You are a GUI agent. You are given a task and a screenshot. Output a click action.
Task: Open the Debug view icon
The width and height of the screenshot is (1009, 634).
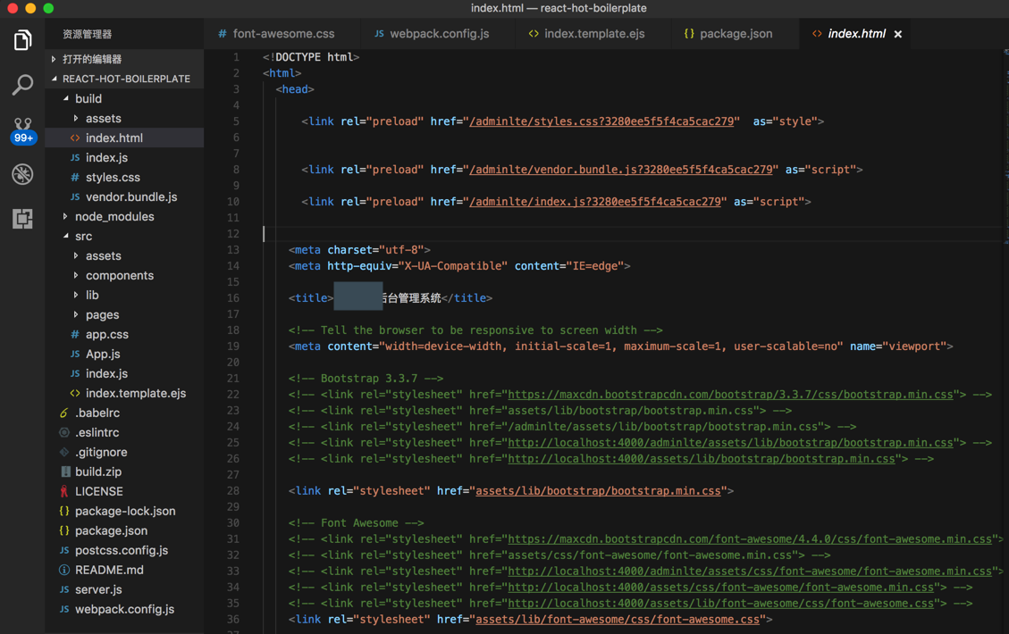22,174
